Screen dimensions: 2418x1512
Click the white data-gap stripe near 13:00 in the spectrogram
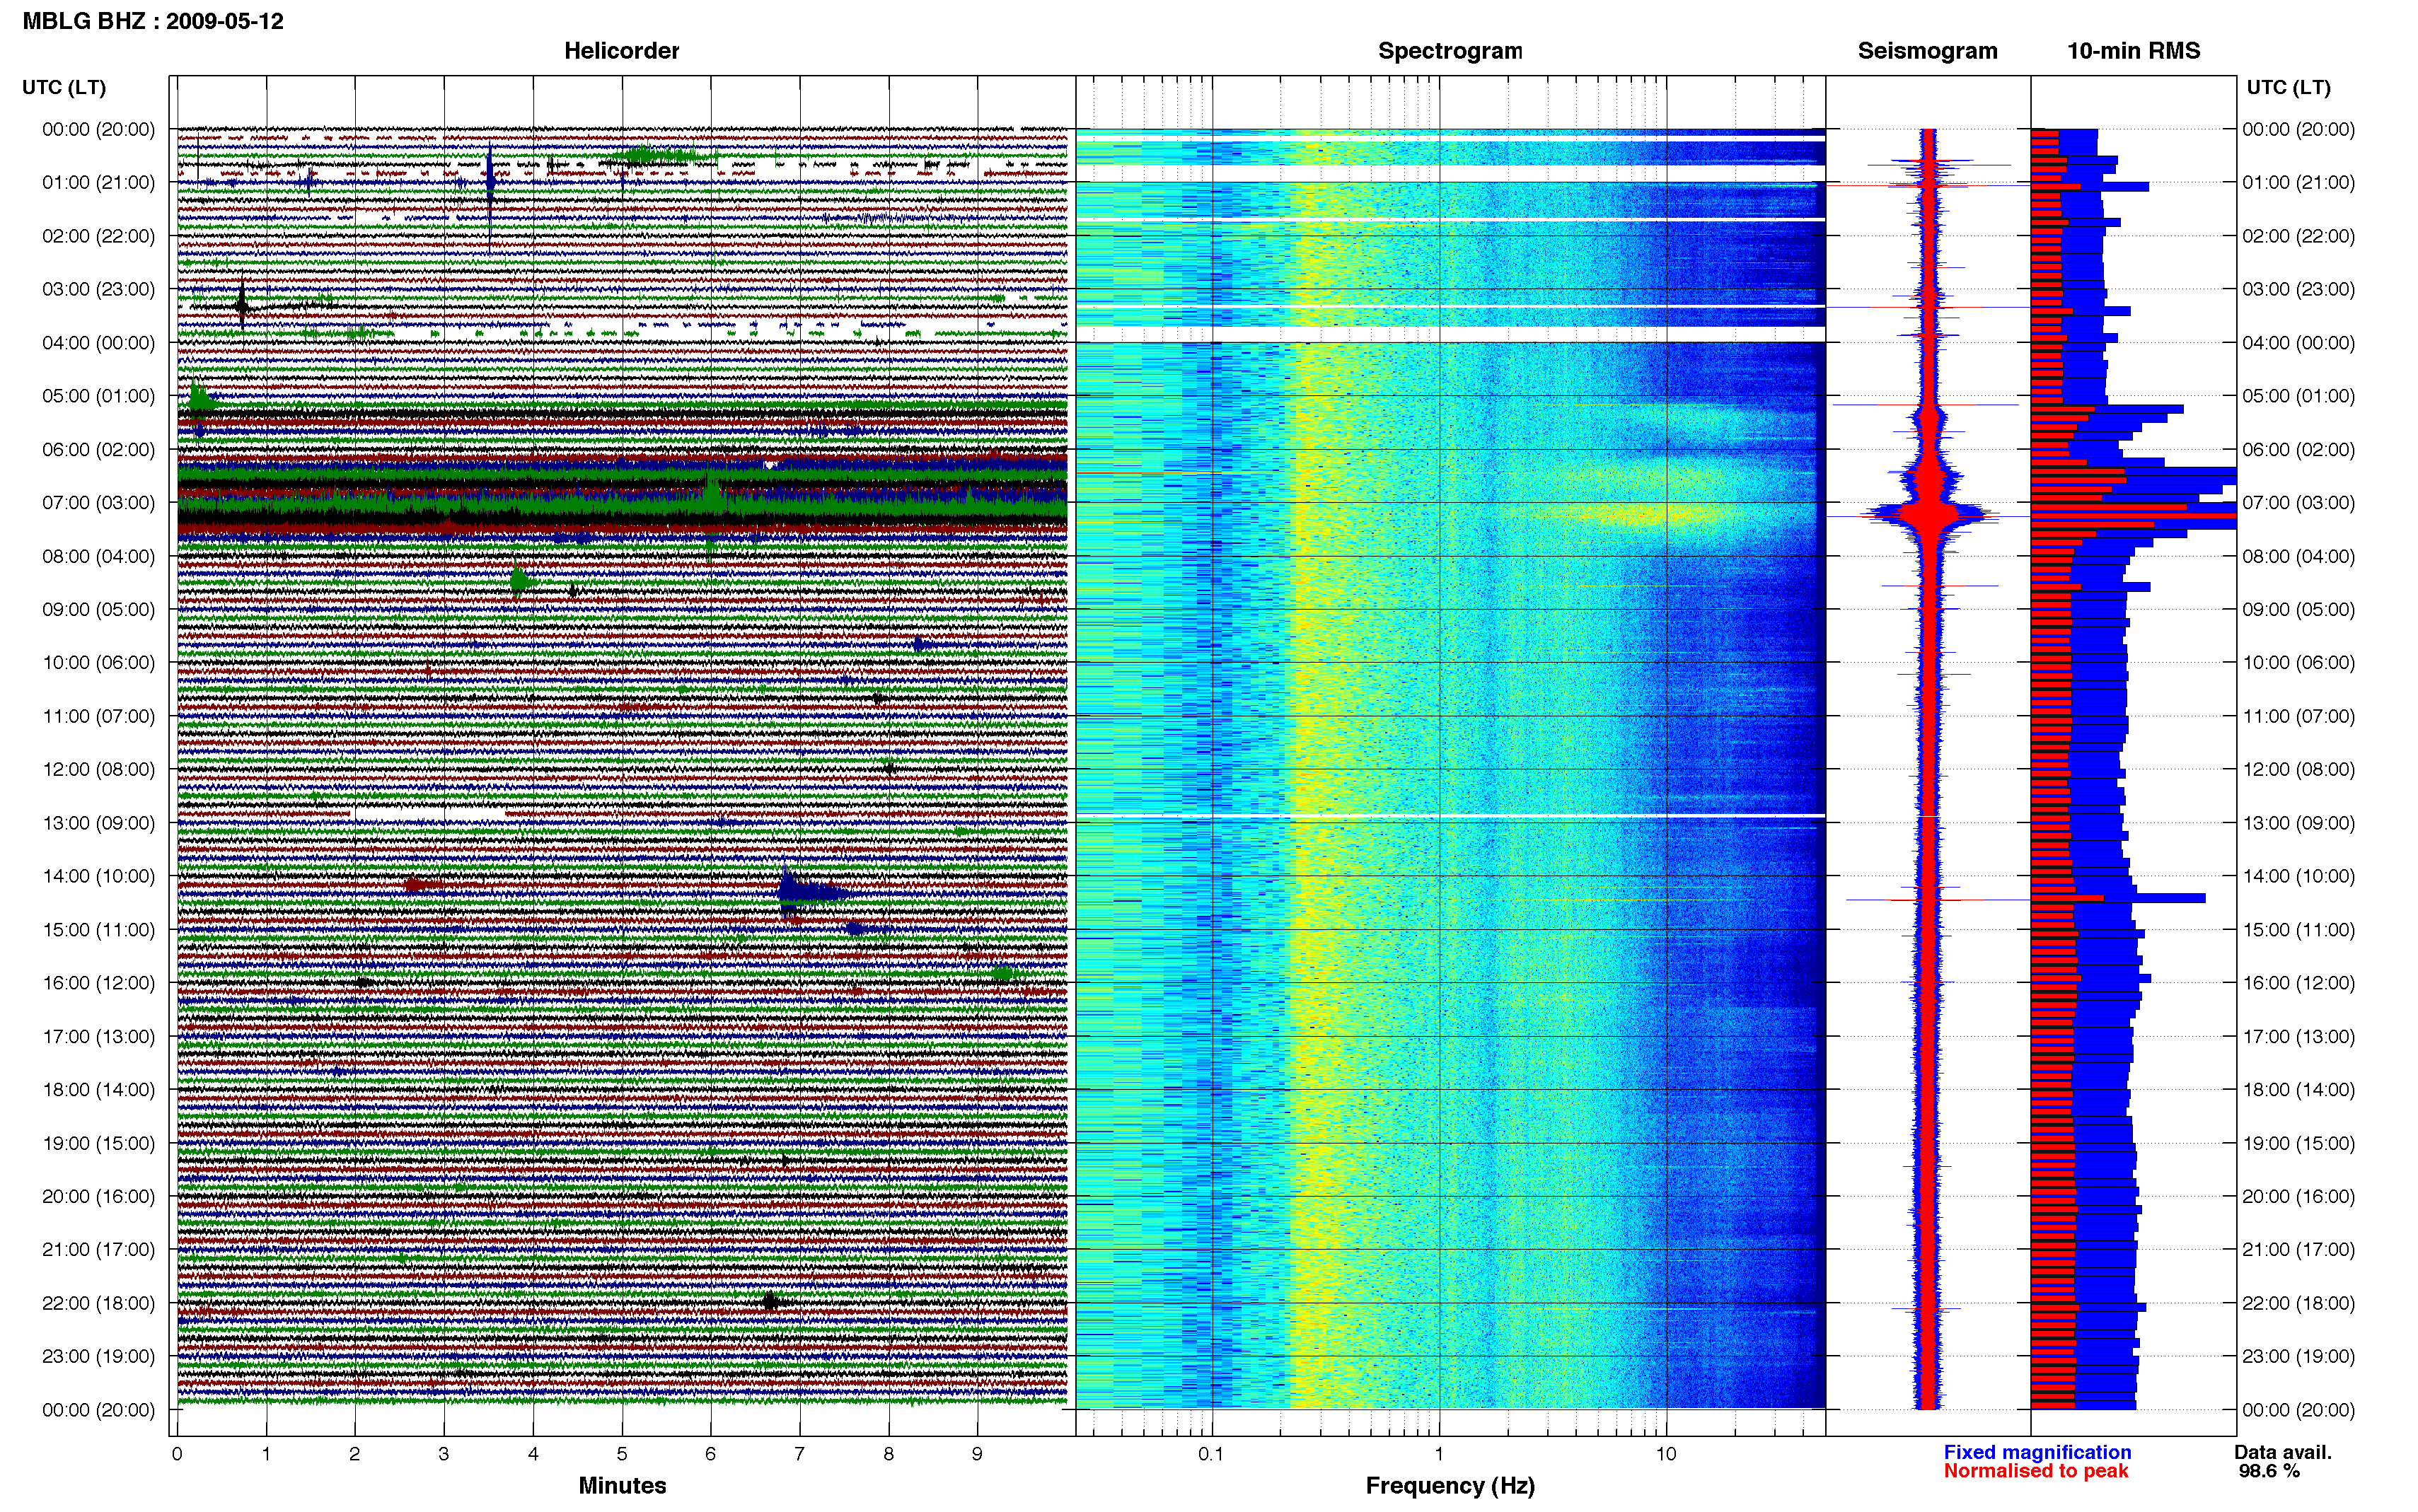1450,816
